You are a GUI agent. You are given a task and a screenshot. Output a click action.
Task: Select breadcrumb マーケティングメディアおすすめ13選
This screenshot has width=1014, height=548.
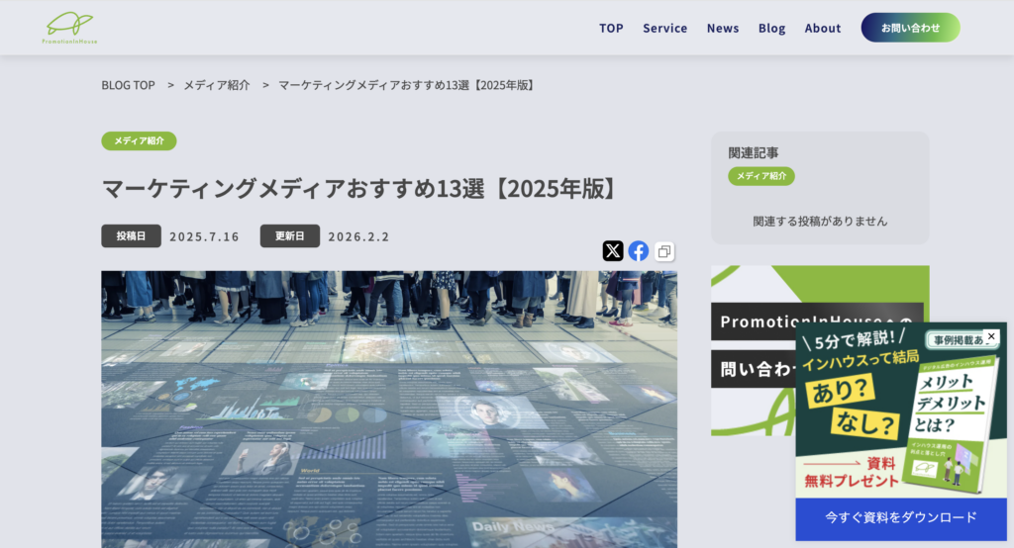[x=406, y=85]
